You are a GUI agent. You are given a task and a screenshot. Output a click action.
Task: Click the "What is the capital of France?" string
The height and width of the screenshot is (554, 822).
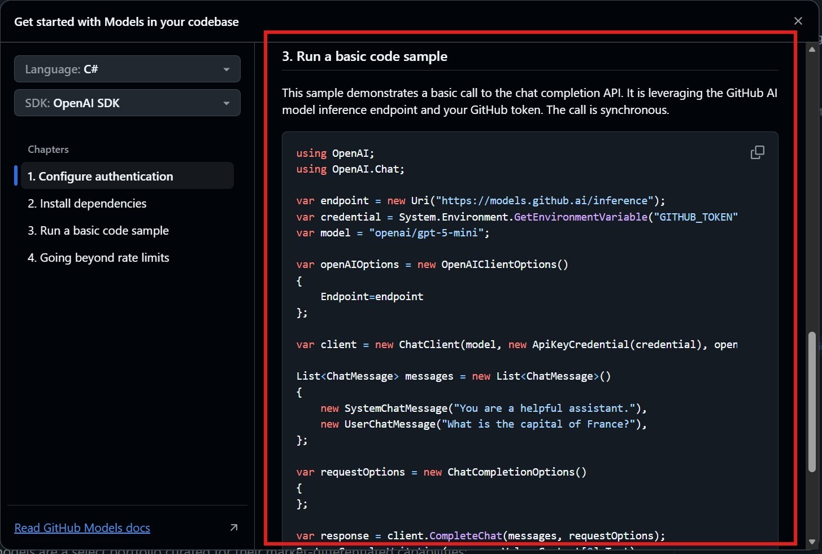(x=538, y=424)
